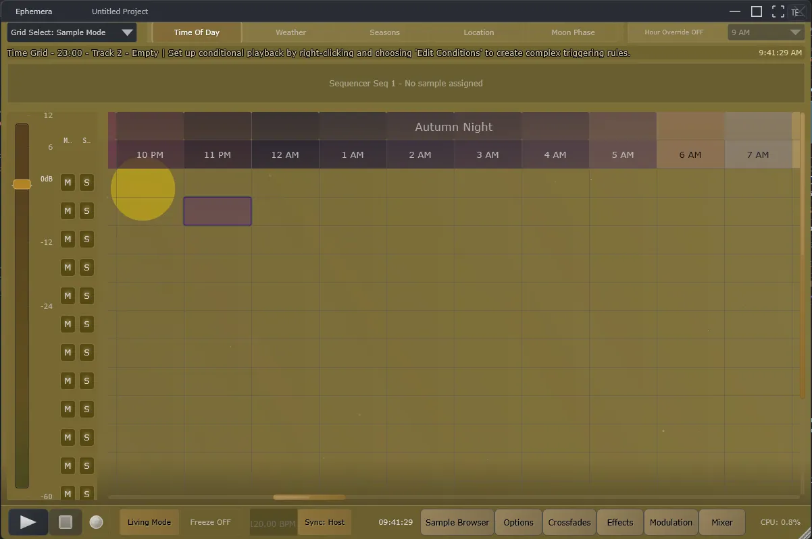Mute the first track with its M icon
812x539 pixels.
tap(68, 182)
